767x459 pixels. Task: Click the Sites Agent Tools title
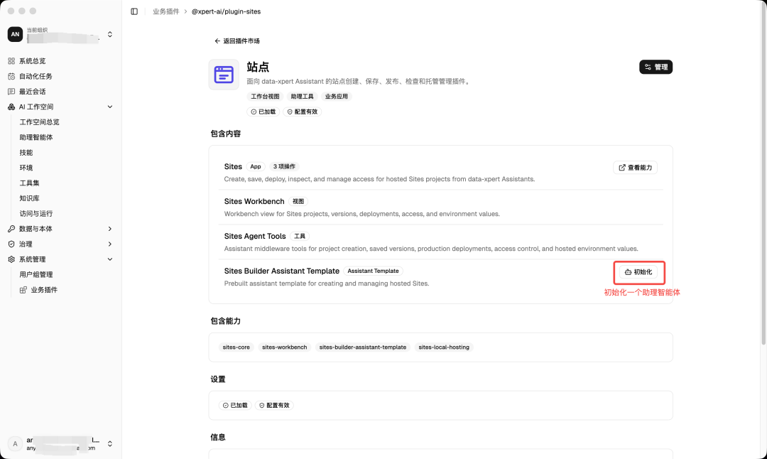[255, 237]
